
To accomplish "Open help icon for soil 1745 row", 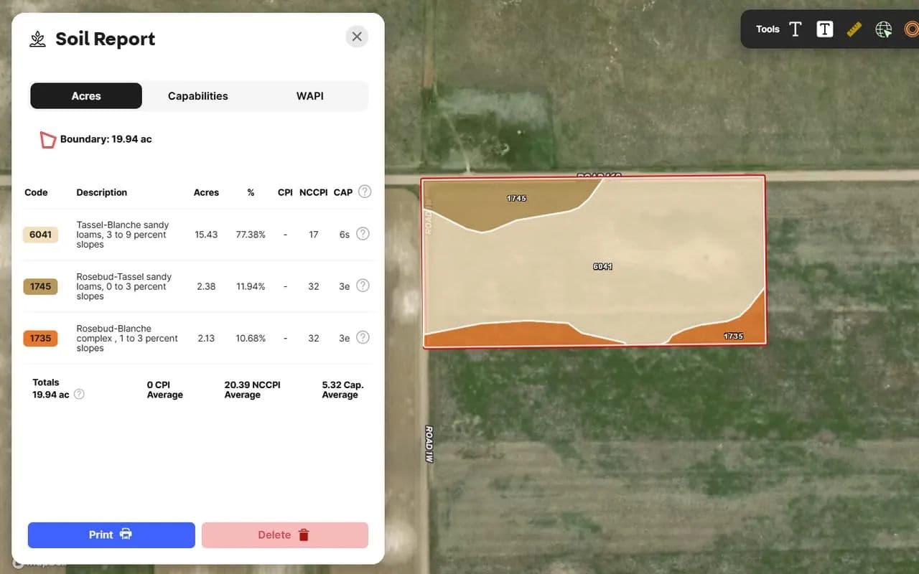I will [363, 286].
